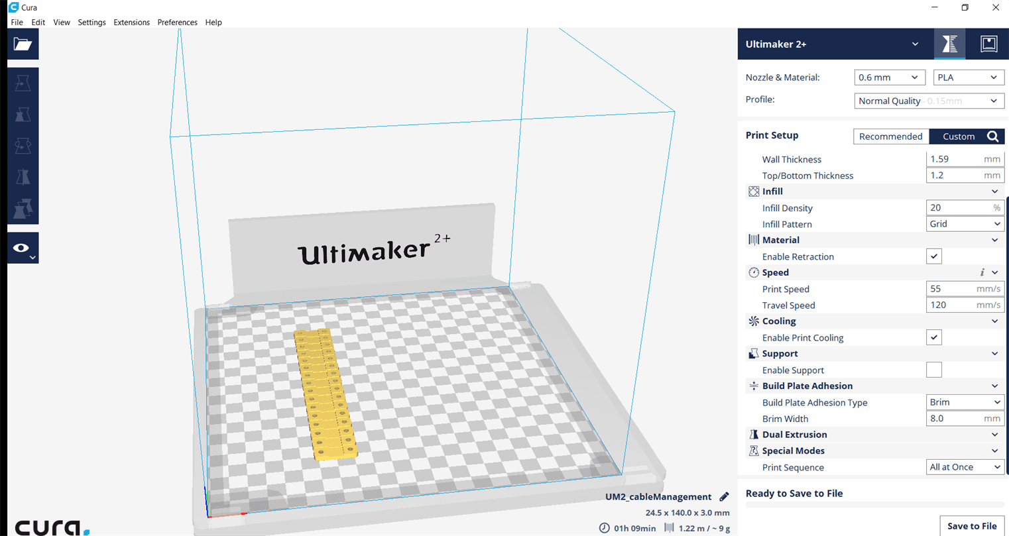
Task: Open the Normal Quality profile dropdown
Action: (929, 101)
